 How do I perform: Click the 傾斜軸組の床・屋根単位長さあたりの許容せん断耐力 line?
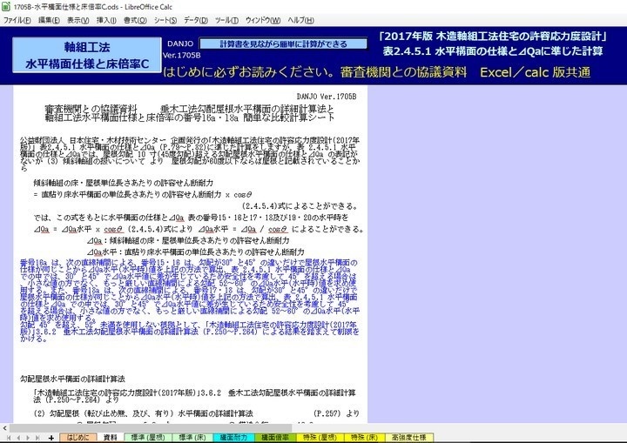123,183
